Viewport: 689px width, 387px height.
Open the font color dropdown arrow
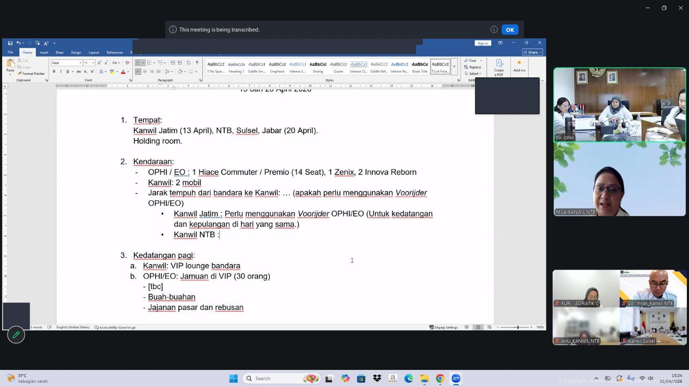(128, 72)
